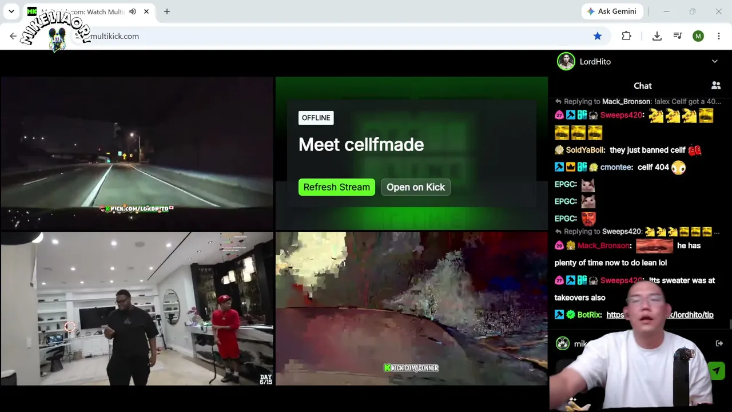732x412 pixels.
Task: Open the BotRix lordhito/tip link
Action: pyautogui.click(x=660, y=315)
